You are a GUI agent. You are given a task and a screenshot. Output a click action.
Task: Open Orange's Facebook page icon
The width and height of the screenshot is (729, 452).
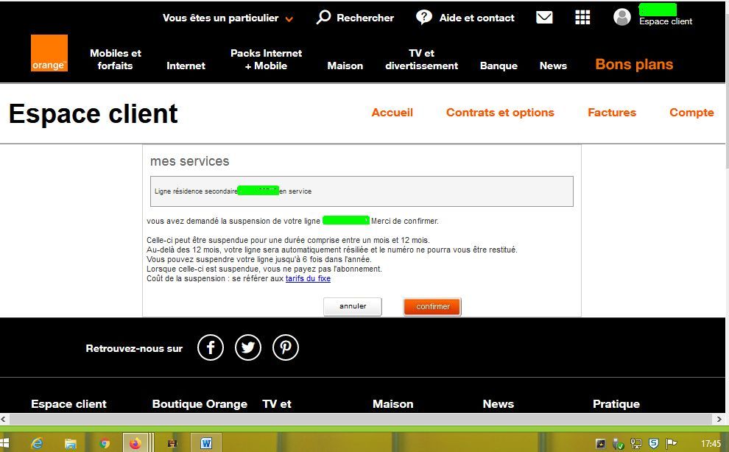point(210,347)
